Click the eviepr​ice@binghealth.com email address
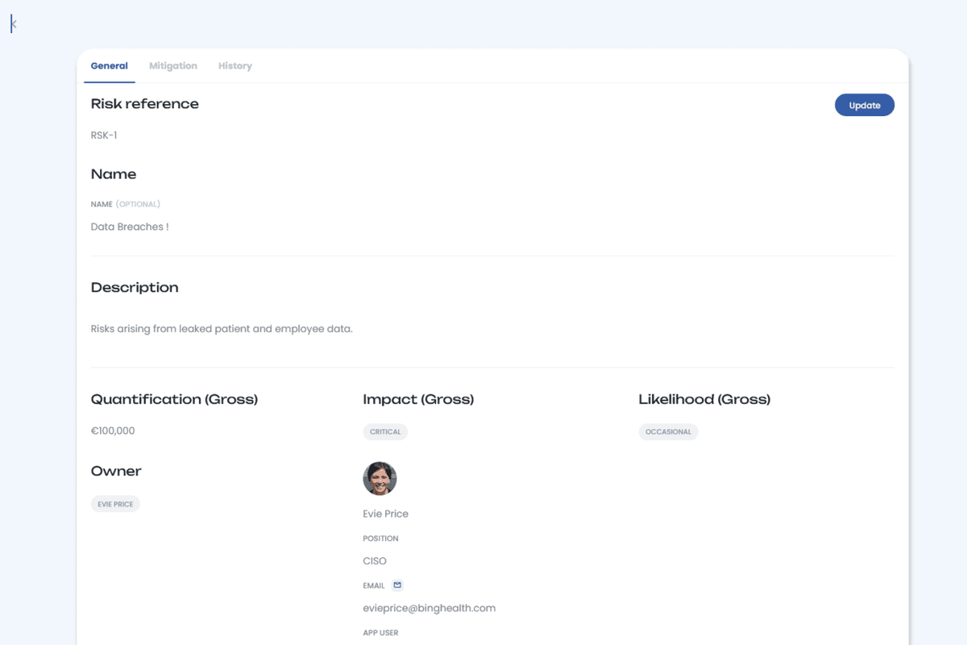The image size is (967, 645). point(429,608)
